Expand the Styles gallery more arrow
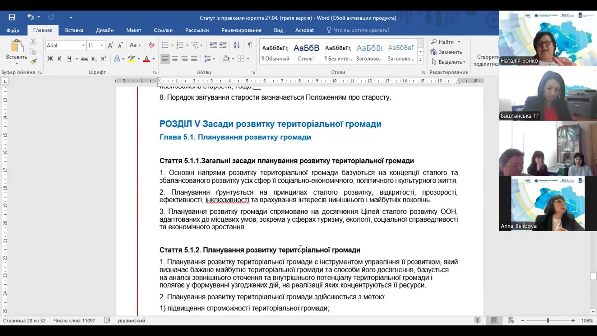597x336 pixels. (x=420, y=60)
